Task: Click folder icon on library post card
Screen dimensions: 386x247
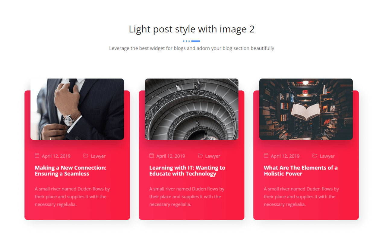Action: point(315,156)
